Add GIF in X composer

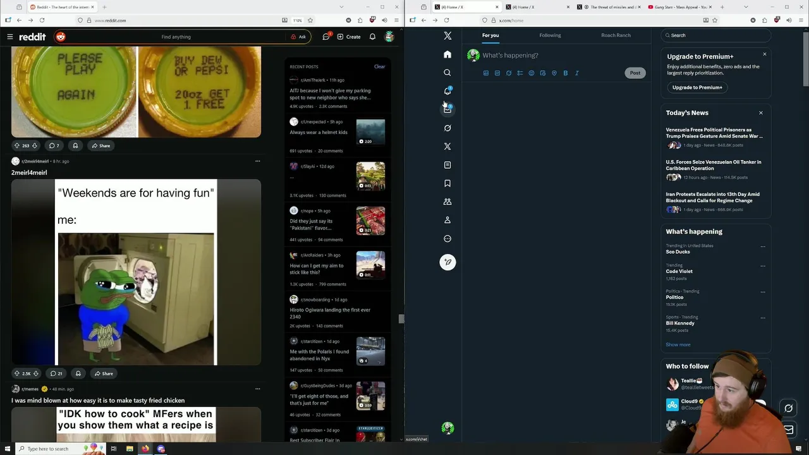tap(497, 73)
